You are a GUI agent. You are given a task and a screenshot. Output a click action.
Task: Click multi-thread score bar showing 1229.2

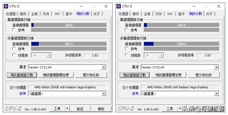tap(181, 44)
